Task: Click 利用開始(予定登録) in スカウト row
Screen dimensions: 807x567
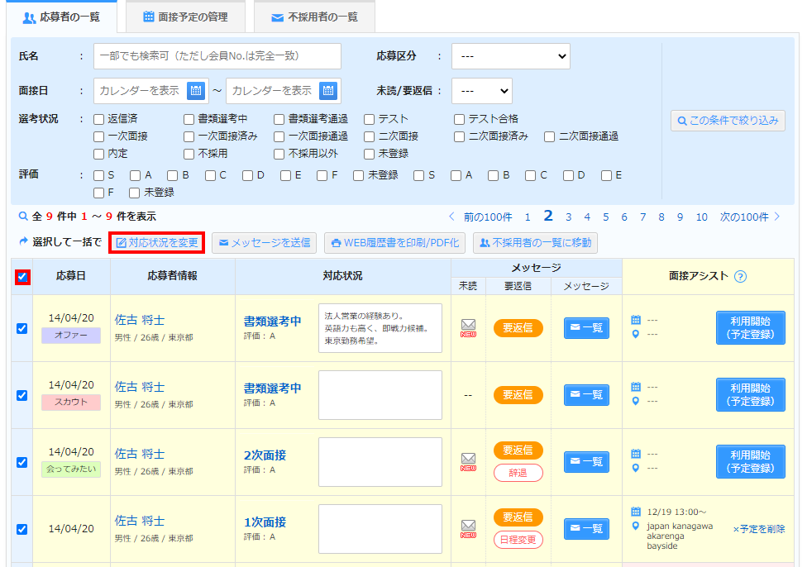Action: (751, 394)
